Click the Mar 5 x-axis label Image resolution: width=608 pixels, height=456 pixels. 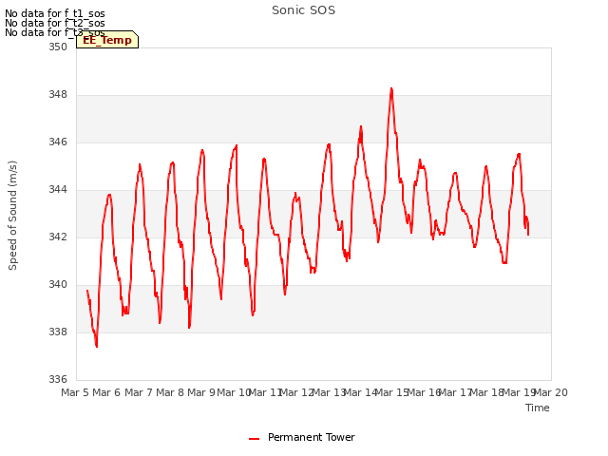point(75,392)
